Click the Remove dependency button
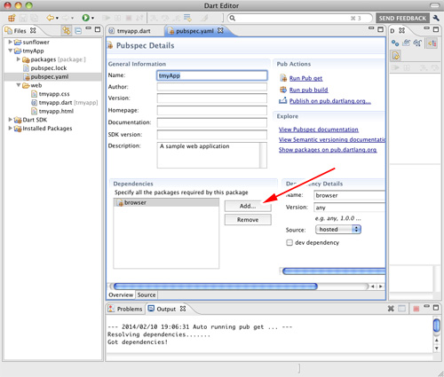Viewport: 444px width, 377px height. [x=248, y=220]
